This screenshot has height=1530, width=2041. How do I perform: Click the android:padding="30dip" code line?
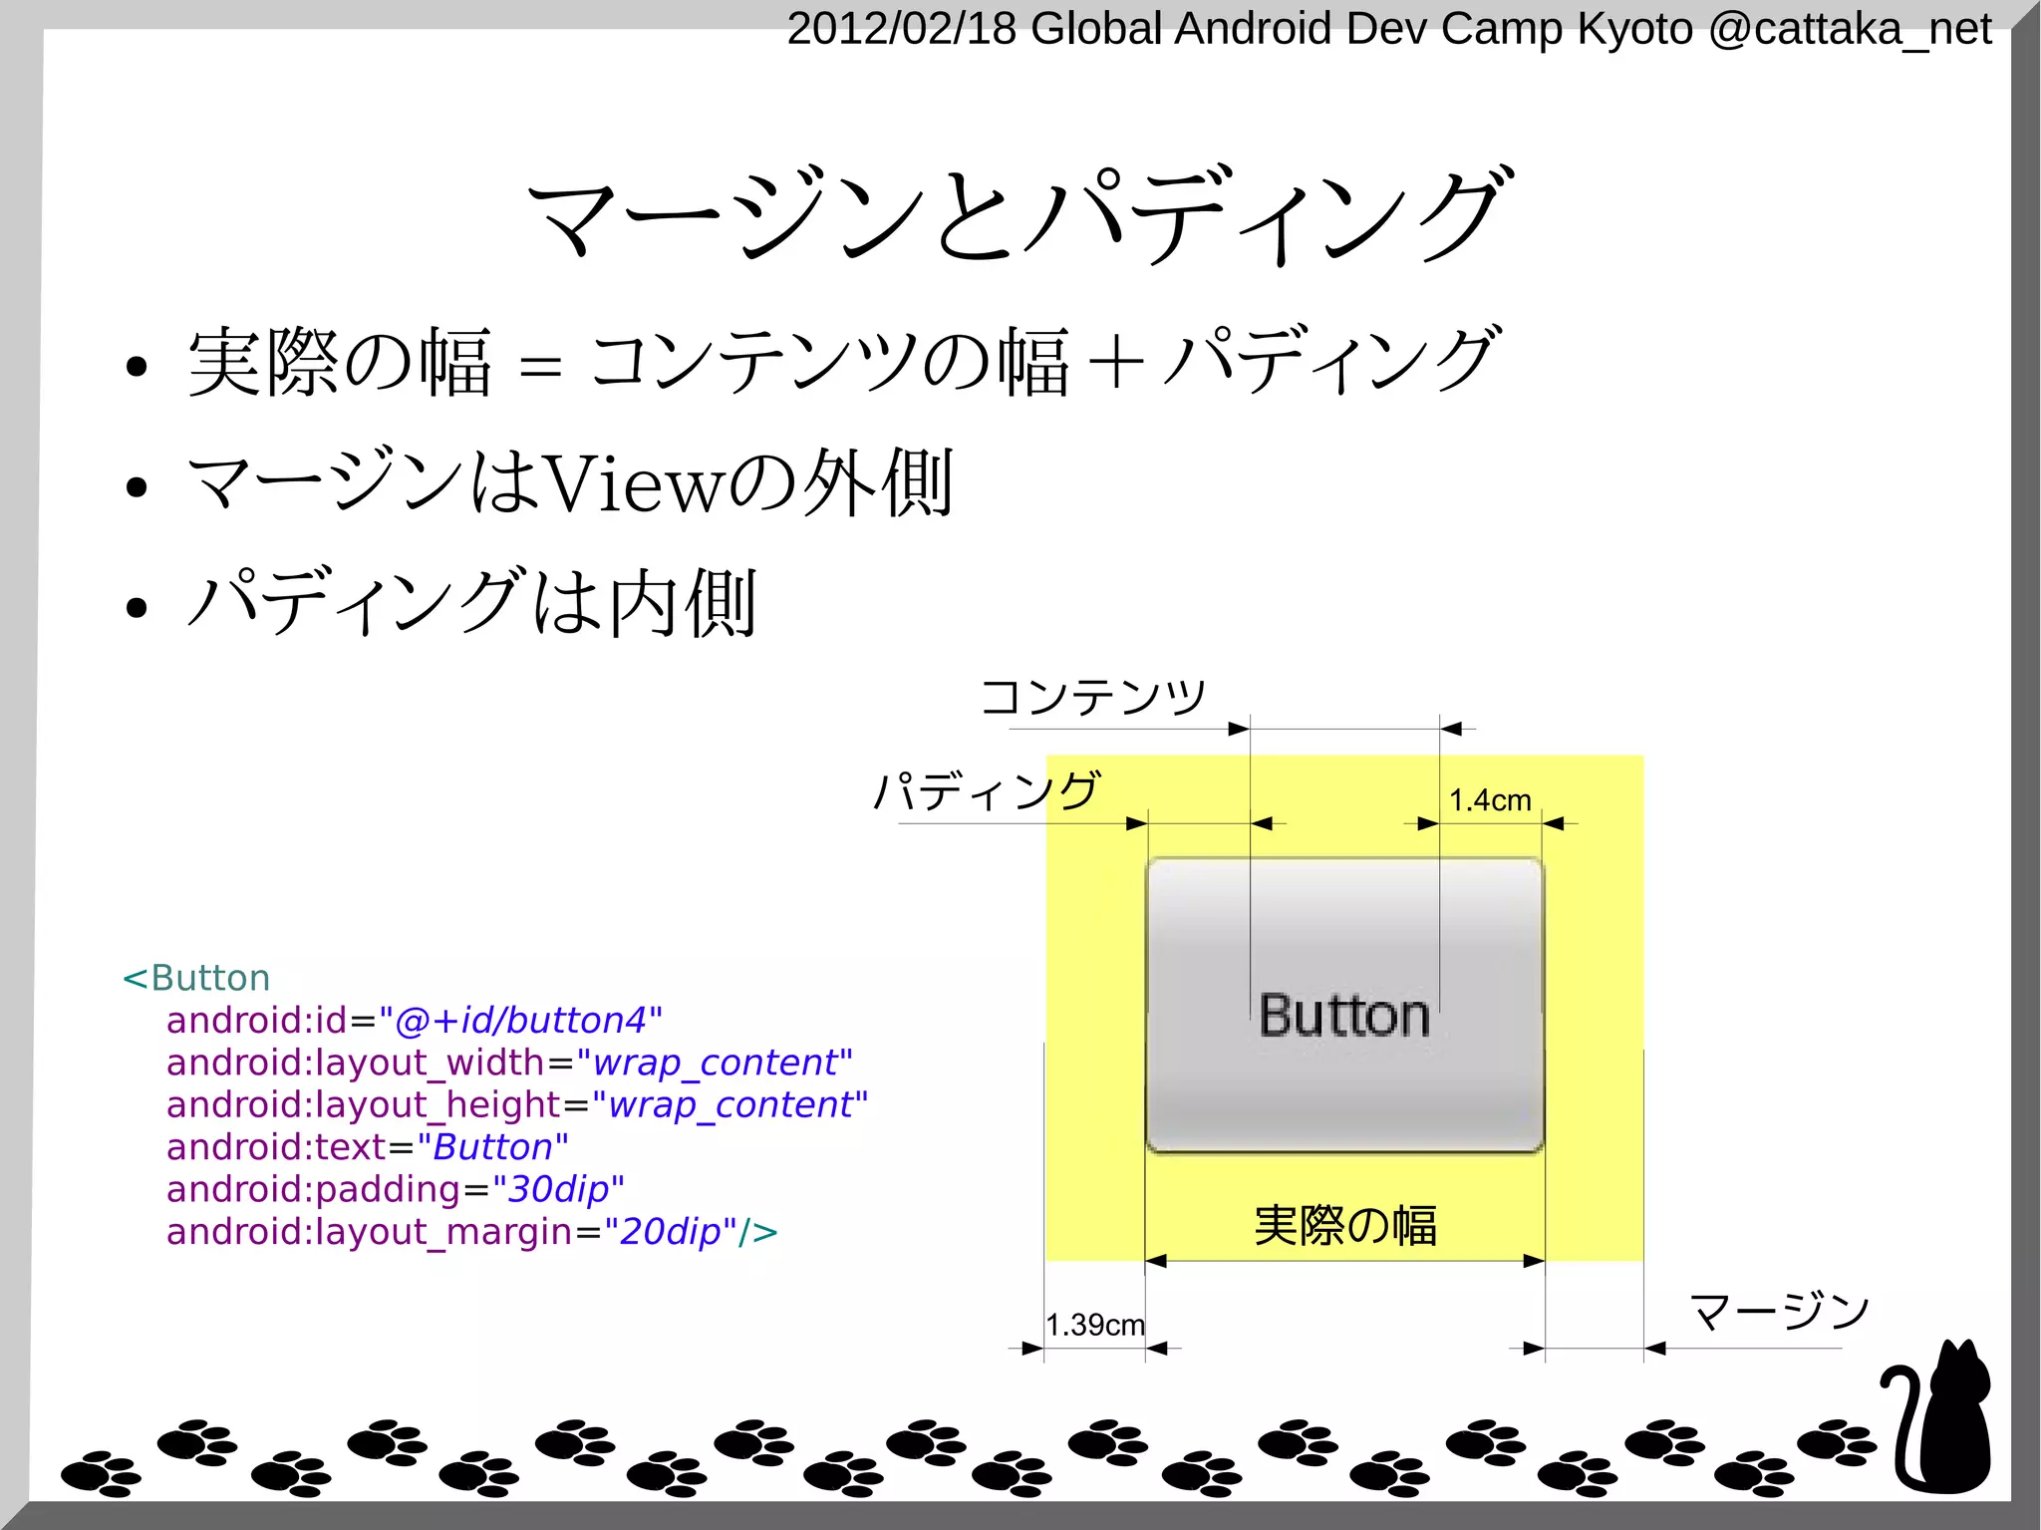396,1190
